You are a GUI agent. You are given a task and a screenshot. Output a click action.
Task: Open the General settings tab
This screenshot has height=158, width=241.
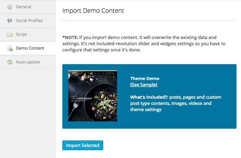pos(24,7)
